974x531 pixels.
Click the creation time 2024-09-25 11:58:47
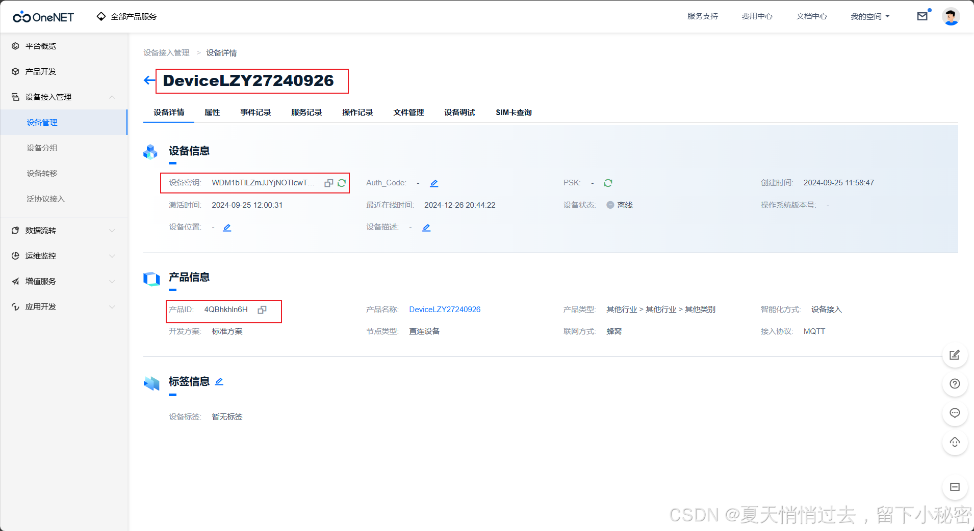point(839,183)
